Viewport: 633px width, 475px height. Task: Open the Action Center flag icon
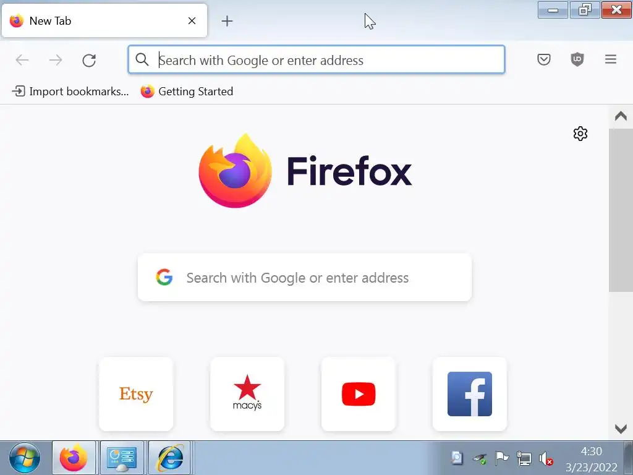(x=501, y=458)
